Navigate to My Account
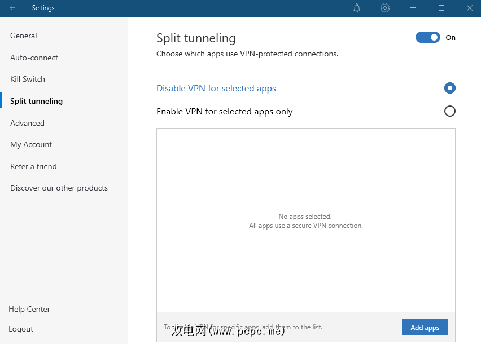This screenshot has width=481, height=344. point(31,144)
